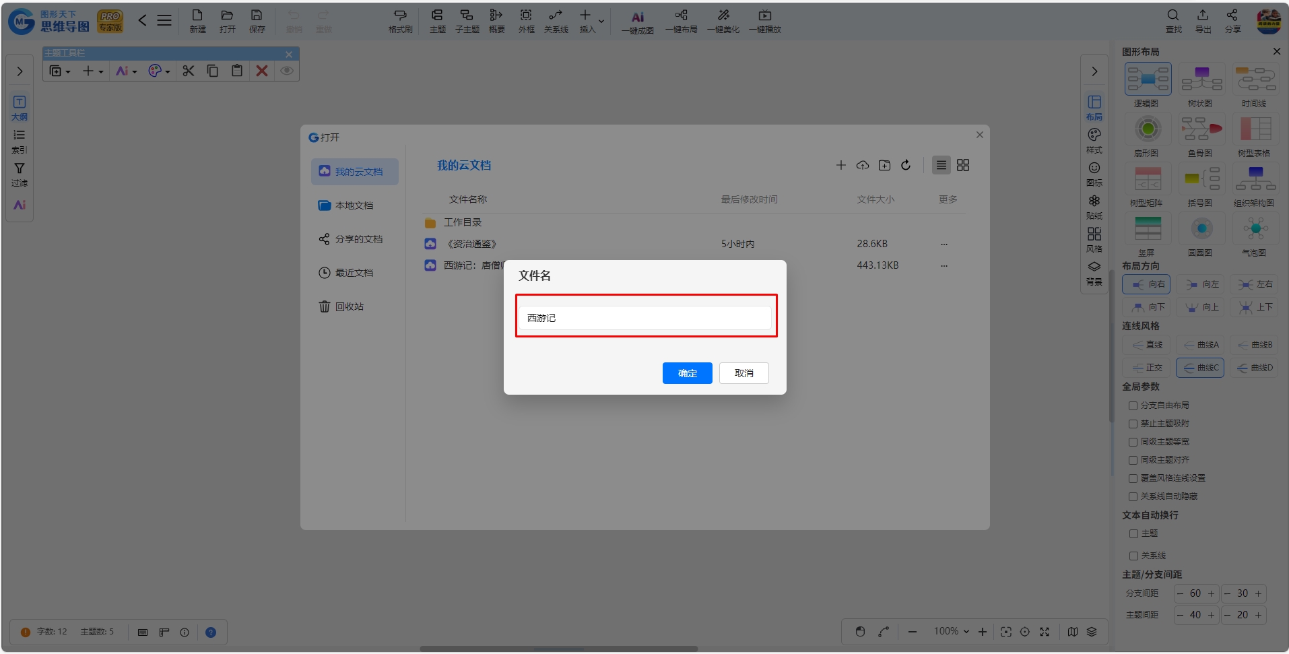This screenshot has height=654, width=1289.
Task: Click the paste clipboard icon in 主题工具栏
Action: click(237, 71)
